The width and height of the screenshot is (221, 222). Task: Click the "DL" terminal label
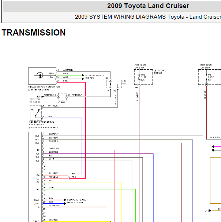38,175
